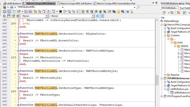Viewport: 190px width, 107px height.
Task: Click the Save icon in toolbar
Action: tap(26, 12)
